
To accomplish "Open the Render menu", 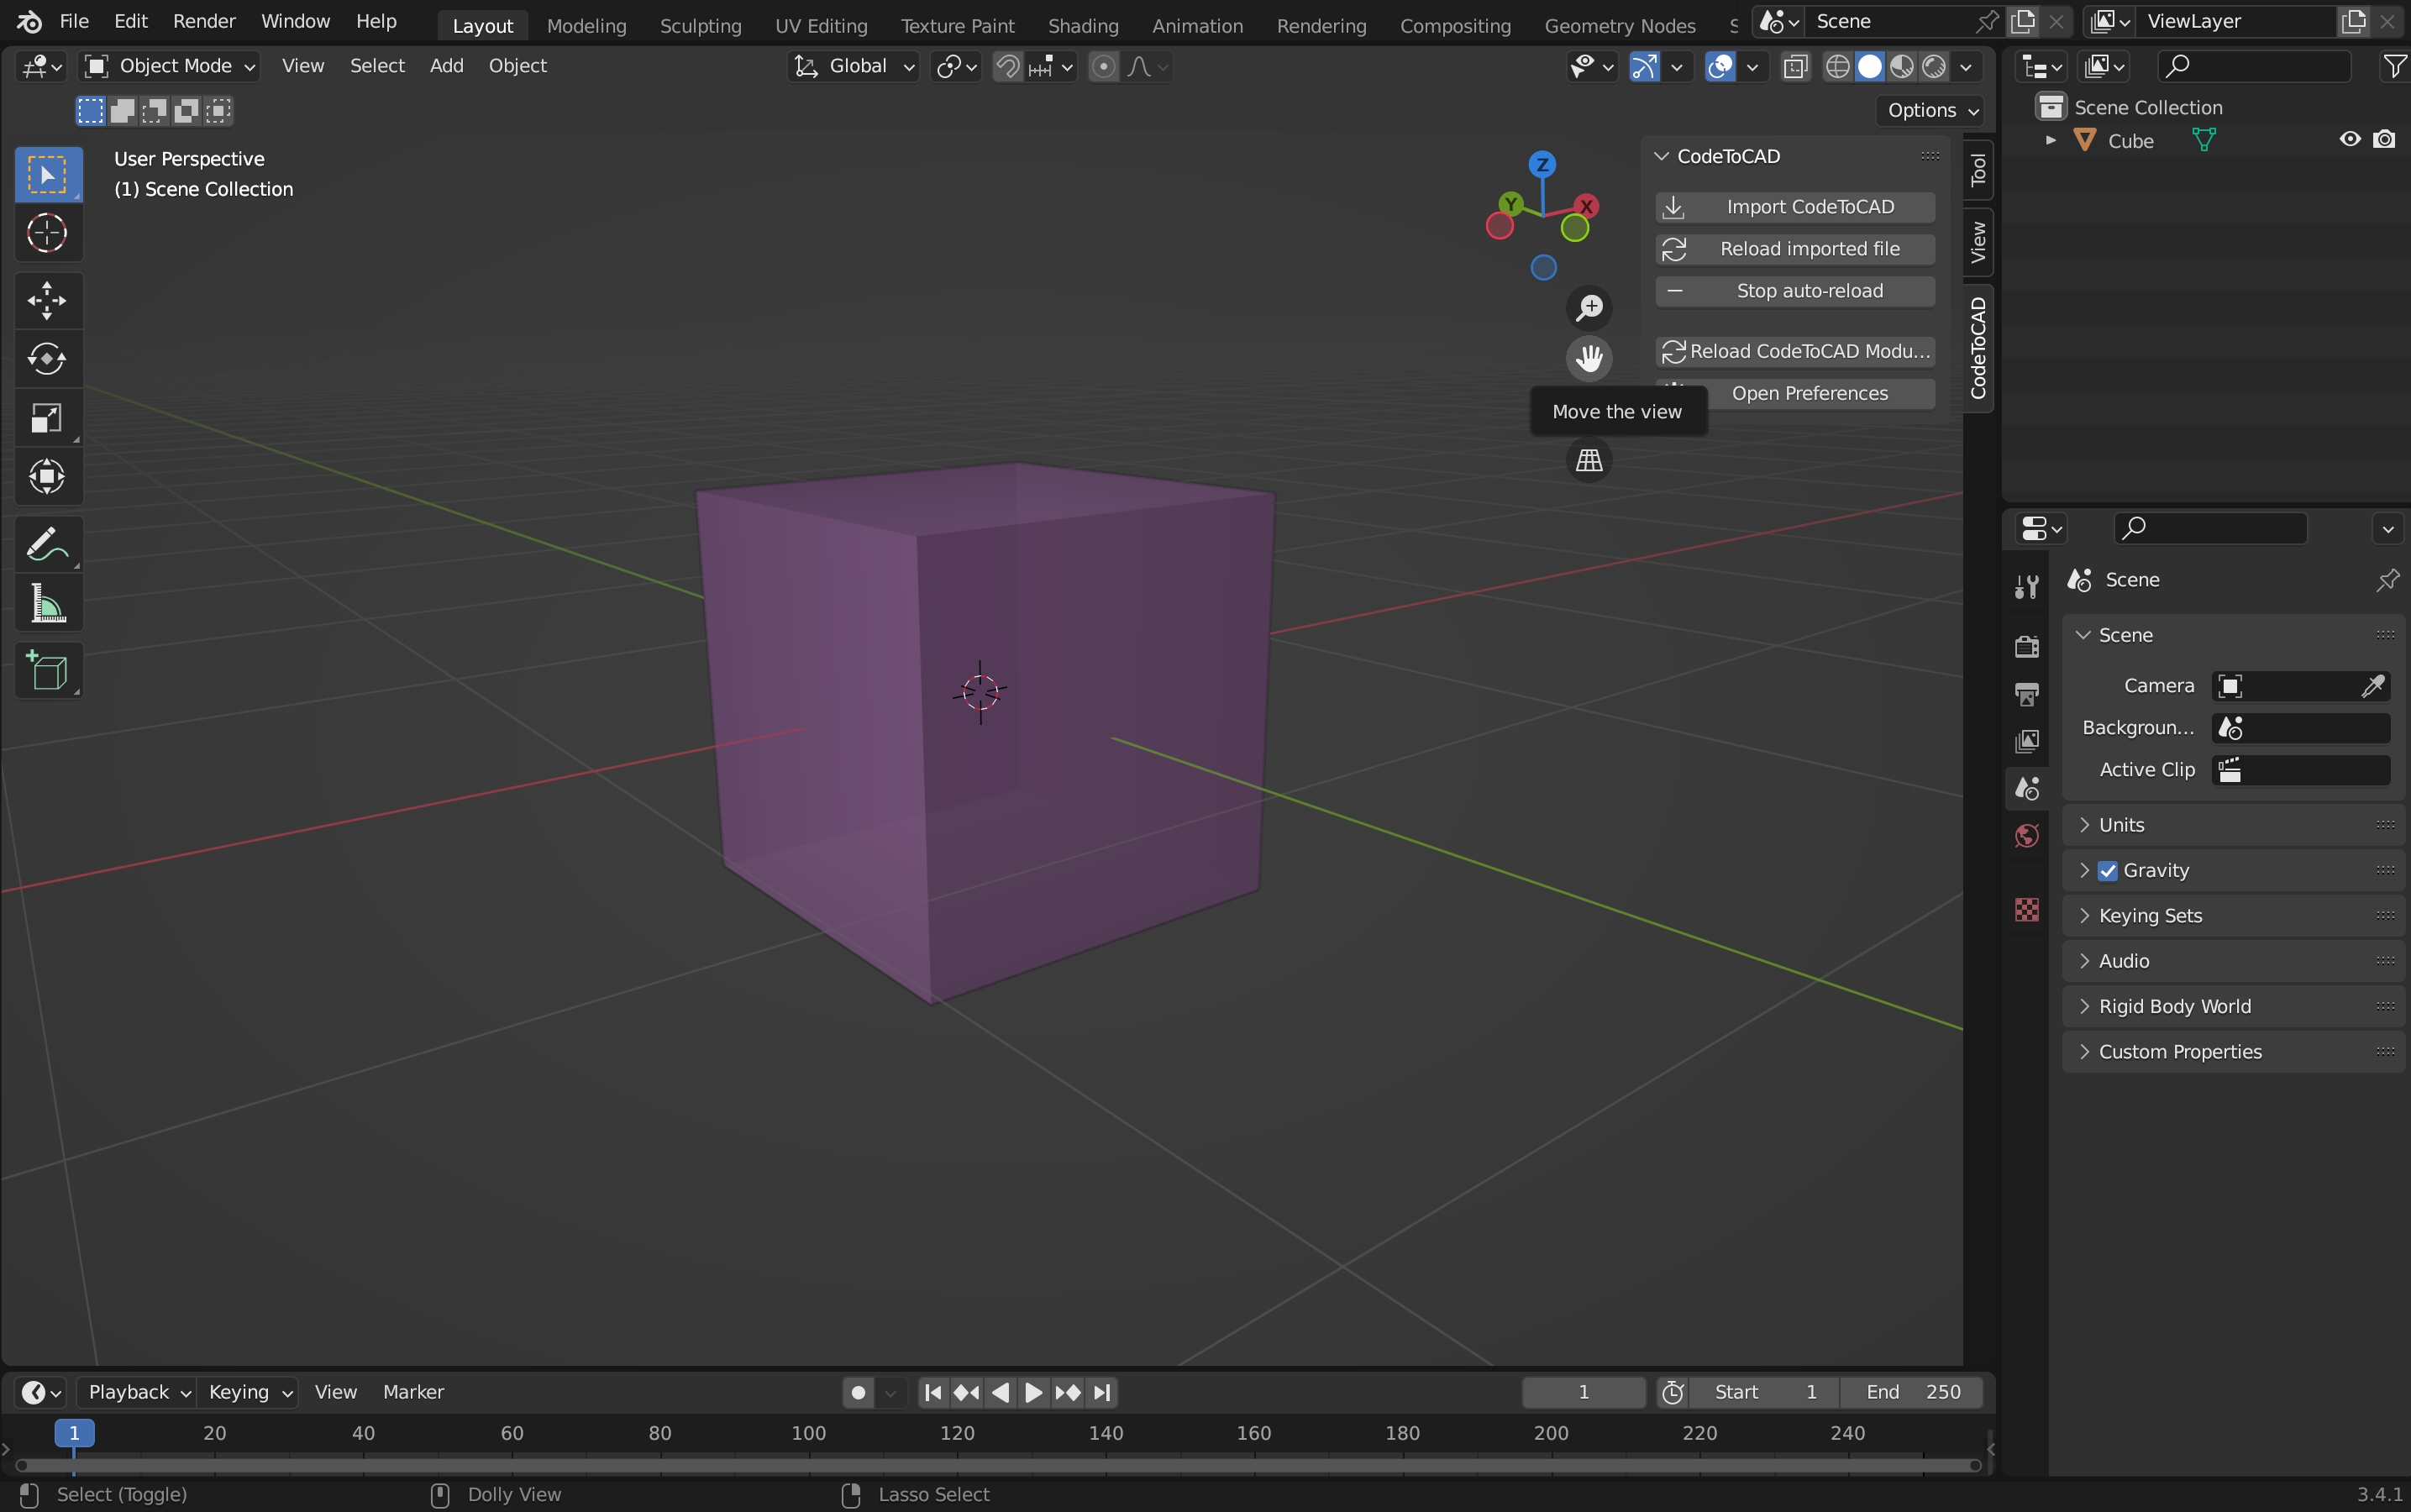I will 204,21.
